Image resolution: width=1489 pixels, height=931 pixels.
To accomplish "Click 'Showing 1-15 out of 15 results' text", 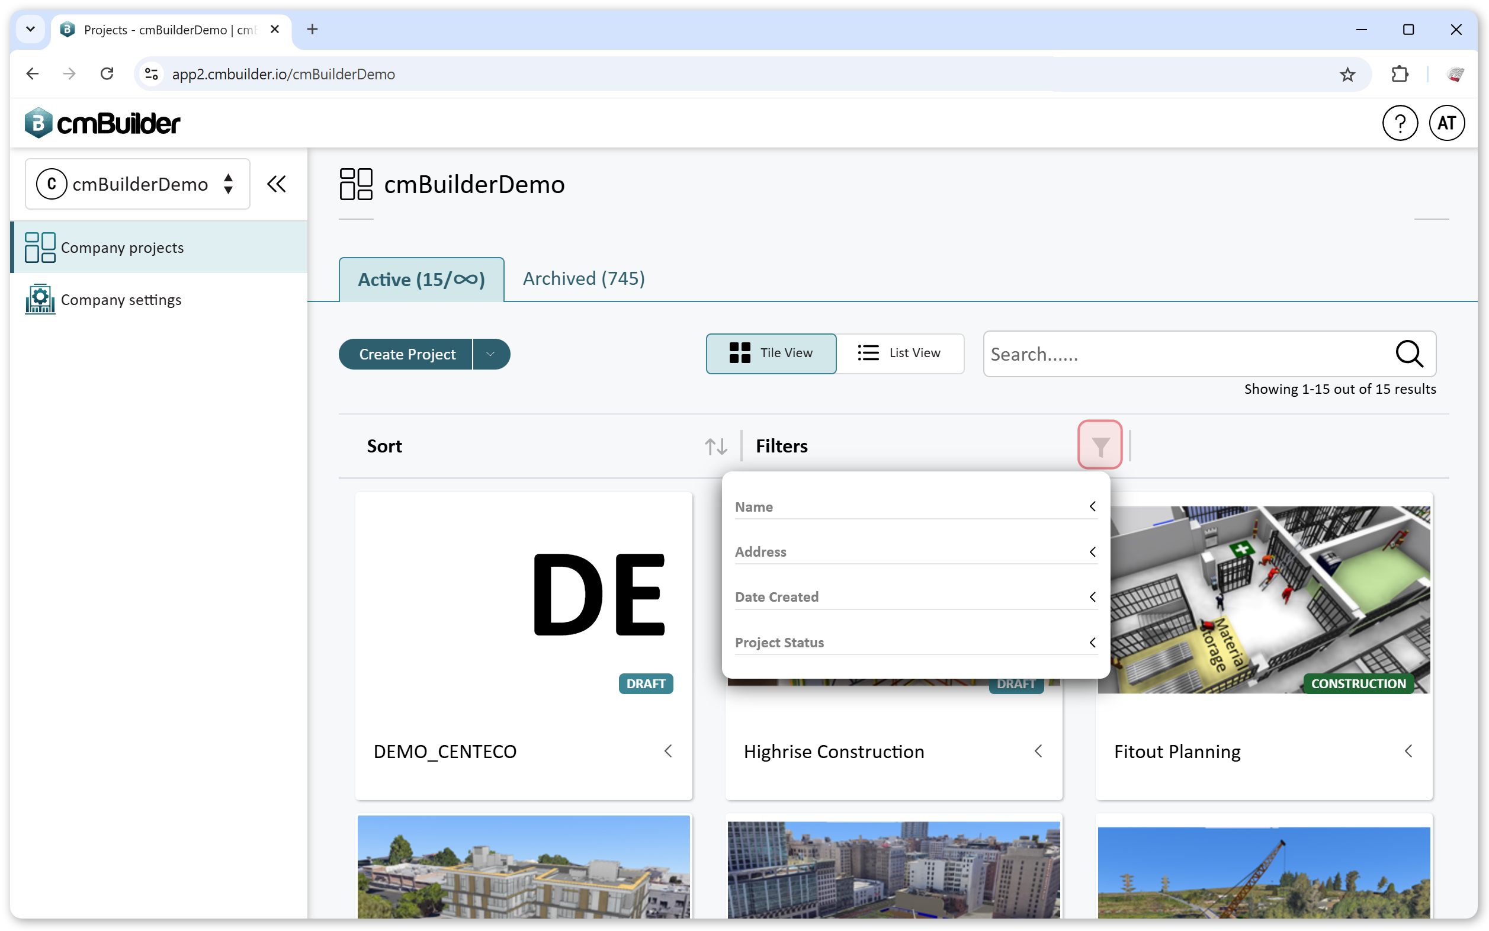I will (x=1339, y=389).
